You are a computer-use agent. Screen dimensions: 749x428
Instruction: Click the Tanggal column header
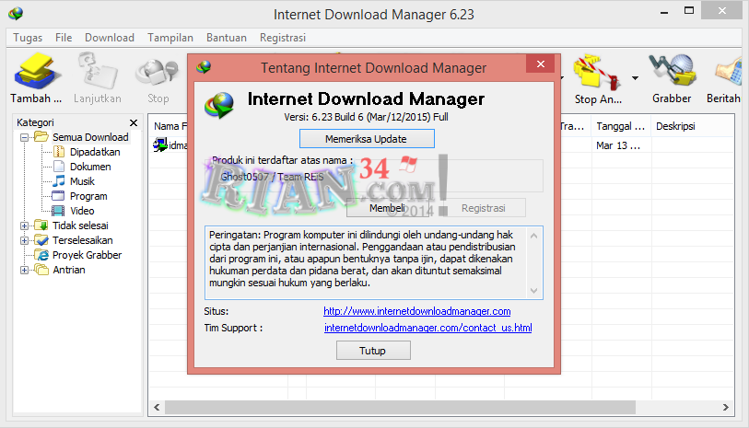(x=621, y=126)
